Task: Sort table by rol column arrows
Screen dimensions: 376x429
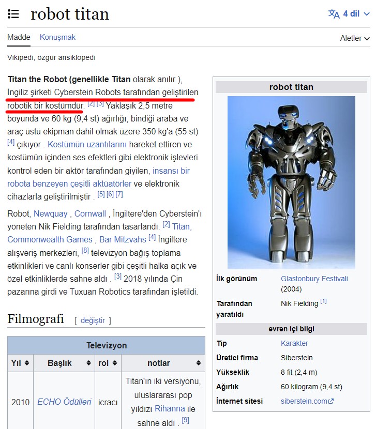Action: click(x=115, y=363)
